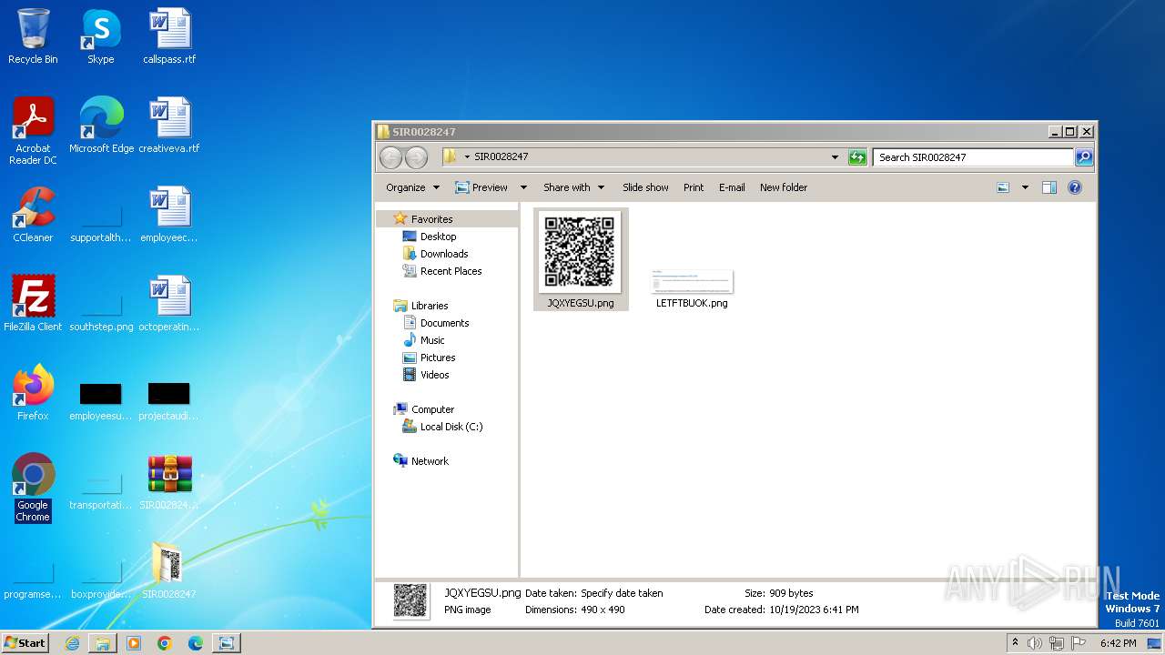Launch CCleaner desktop shortcut

click(x=33, y=214)
